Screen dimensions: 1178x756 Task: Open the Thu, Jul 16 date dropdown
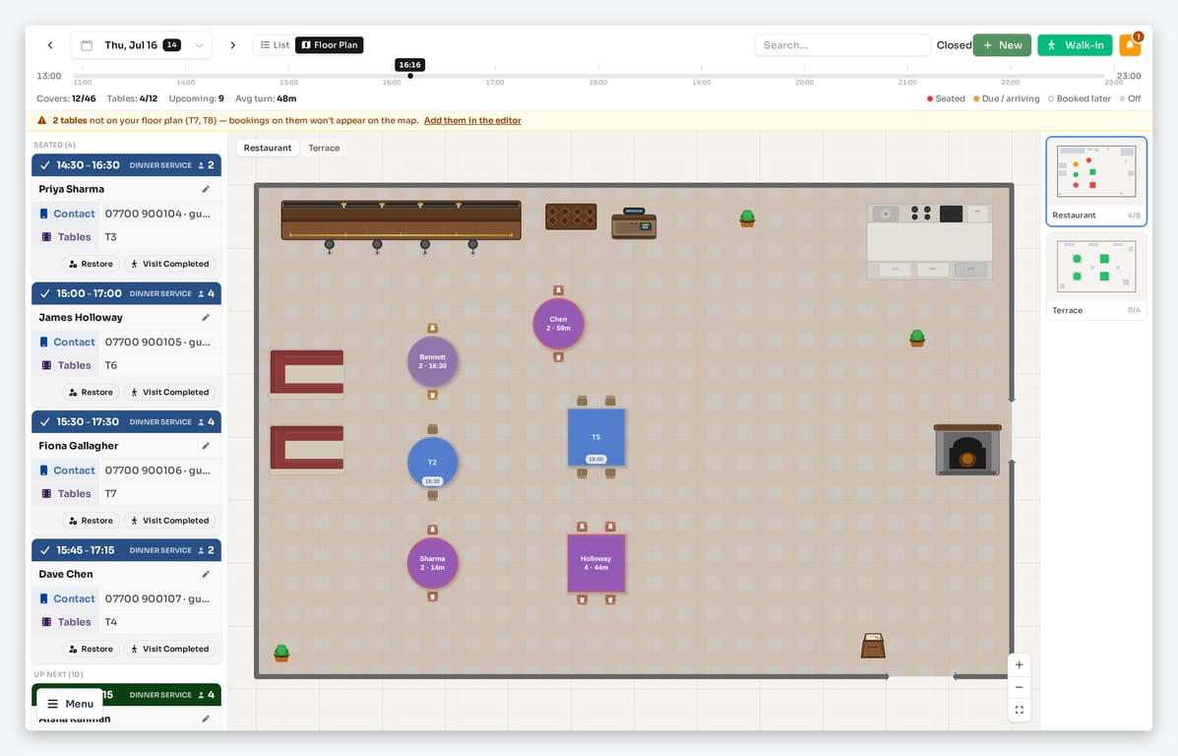142,45
